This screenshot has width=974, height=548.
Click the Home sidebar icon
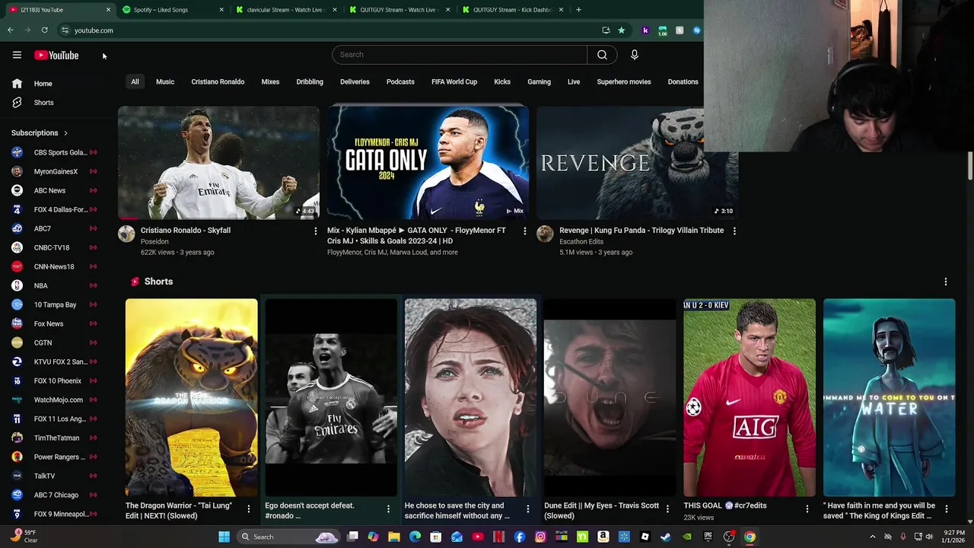click(x=17, y=84)
